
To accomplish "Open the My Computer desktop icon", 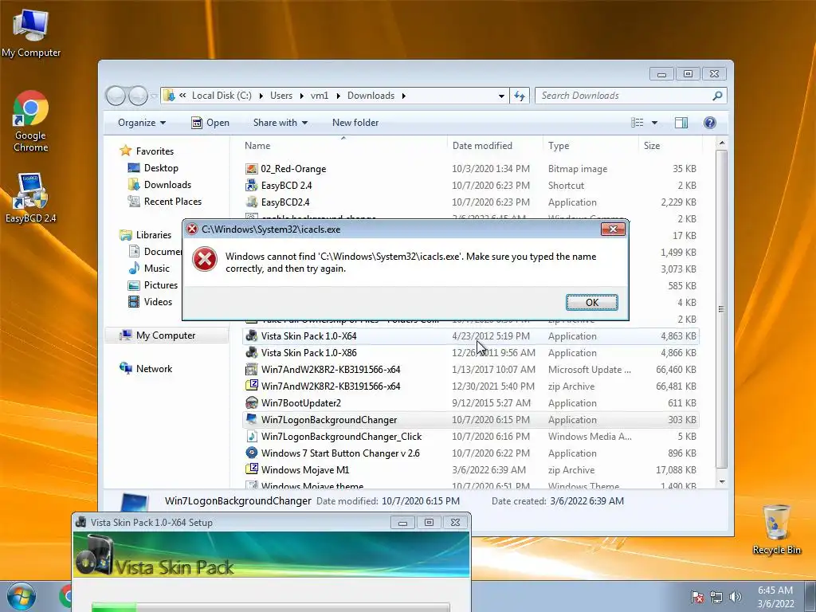I will pyautogui.click(x=31, y=33).
